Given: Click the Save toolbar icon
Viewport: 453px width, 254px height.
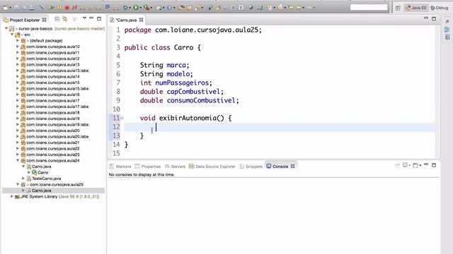Looking at the screenshot, I should pos(16,8).
